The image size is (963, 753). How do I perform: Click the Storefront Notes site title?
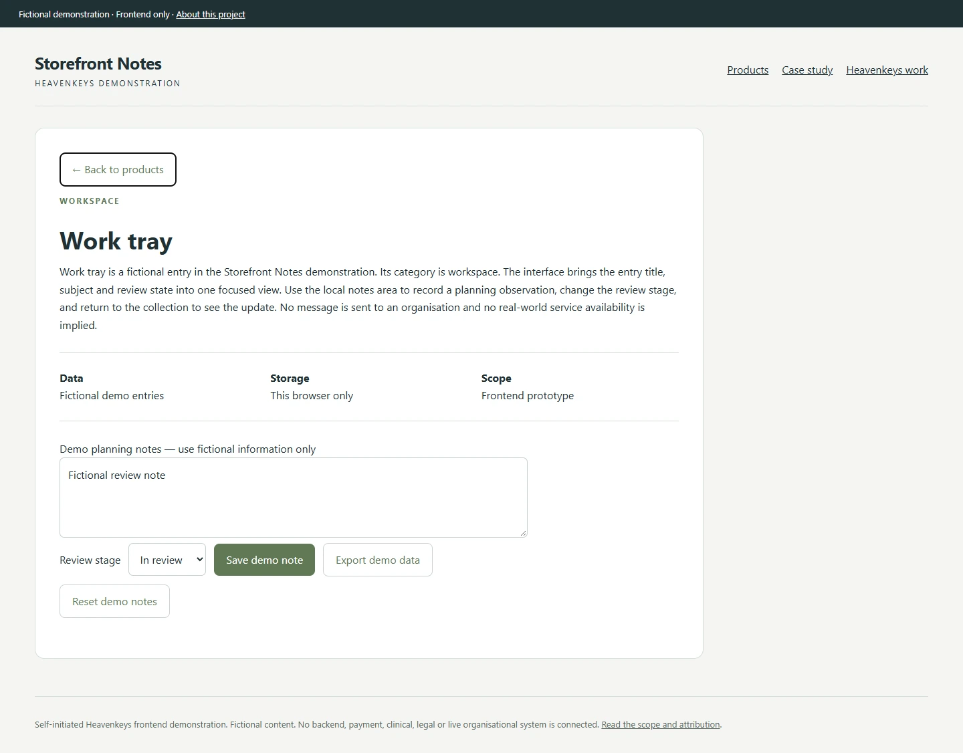98,64
